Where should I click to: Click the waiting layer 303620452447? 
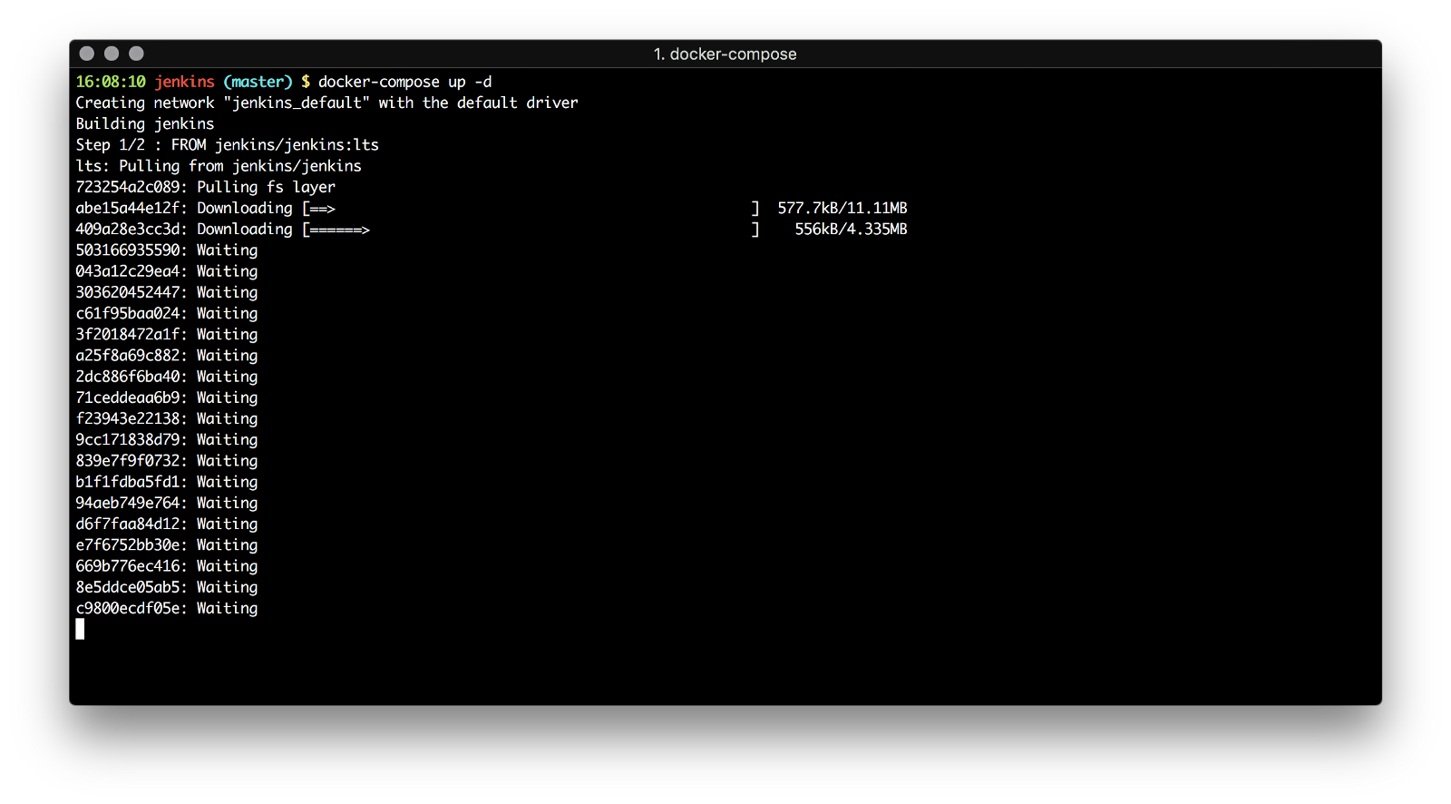pyautogui.click(x=167, y=292)
